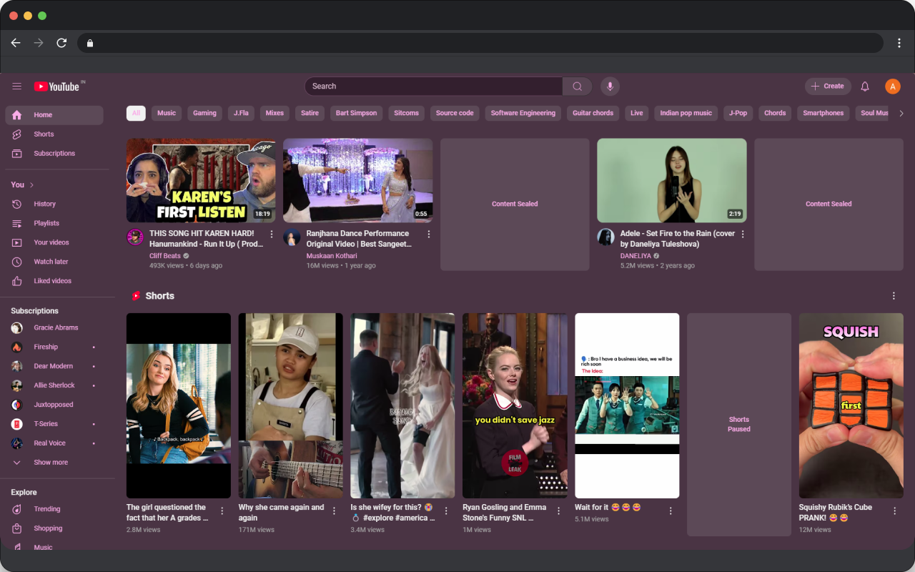Expand Show more subscriptions
The image size is (915, 572).
click(50, 463)
